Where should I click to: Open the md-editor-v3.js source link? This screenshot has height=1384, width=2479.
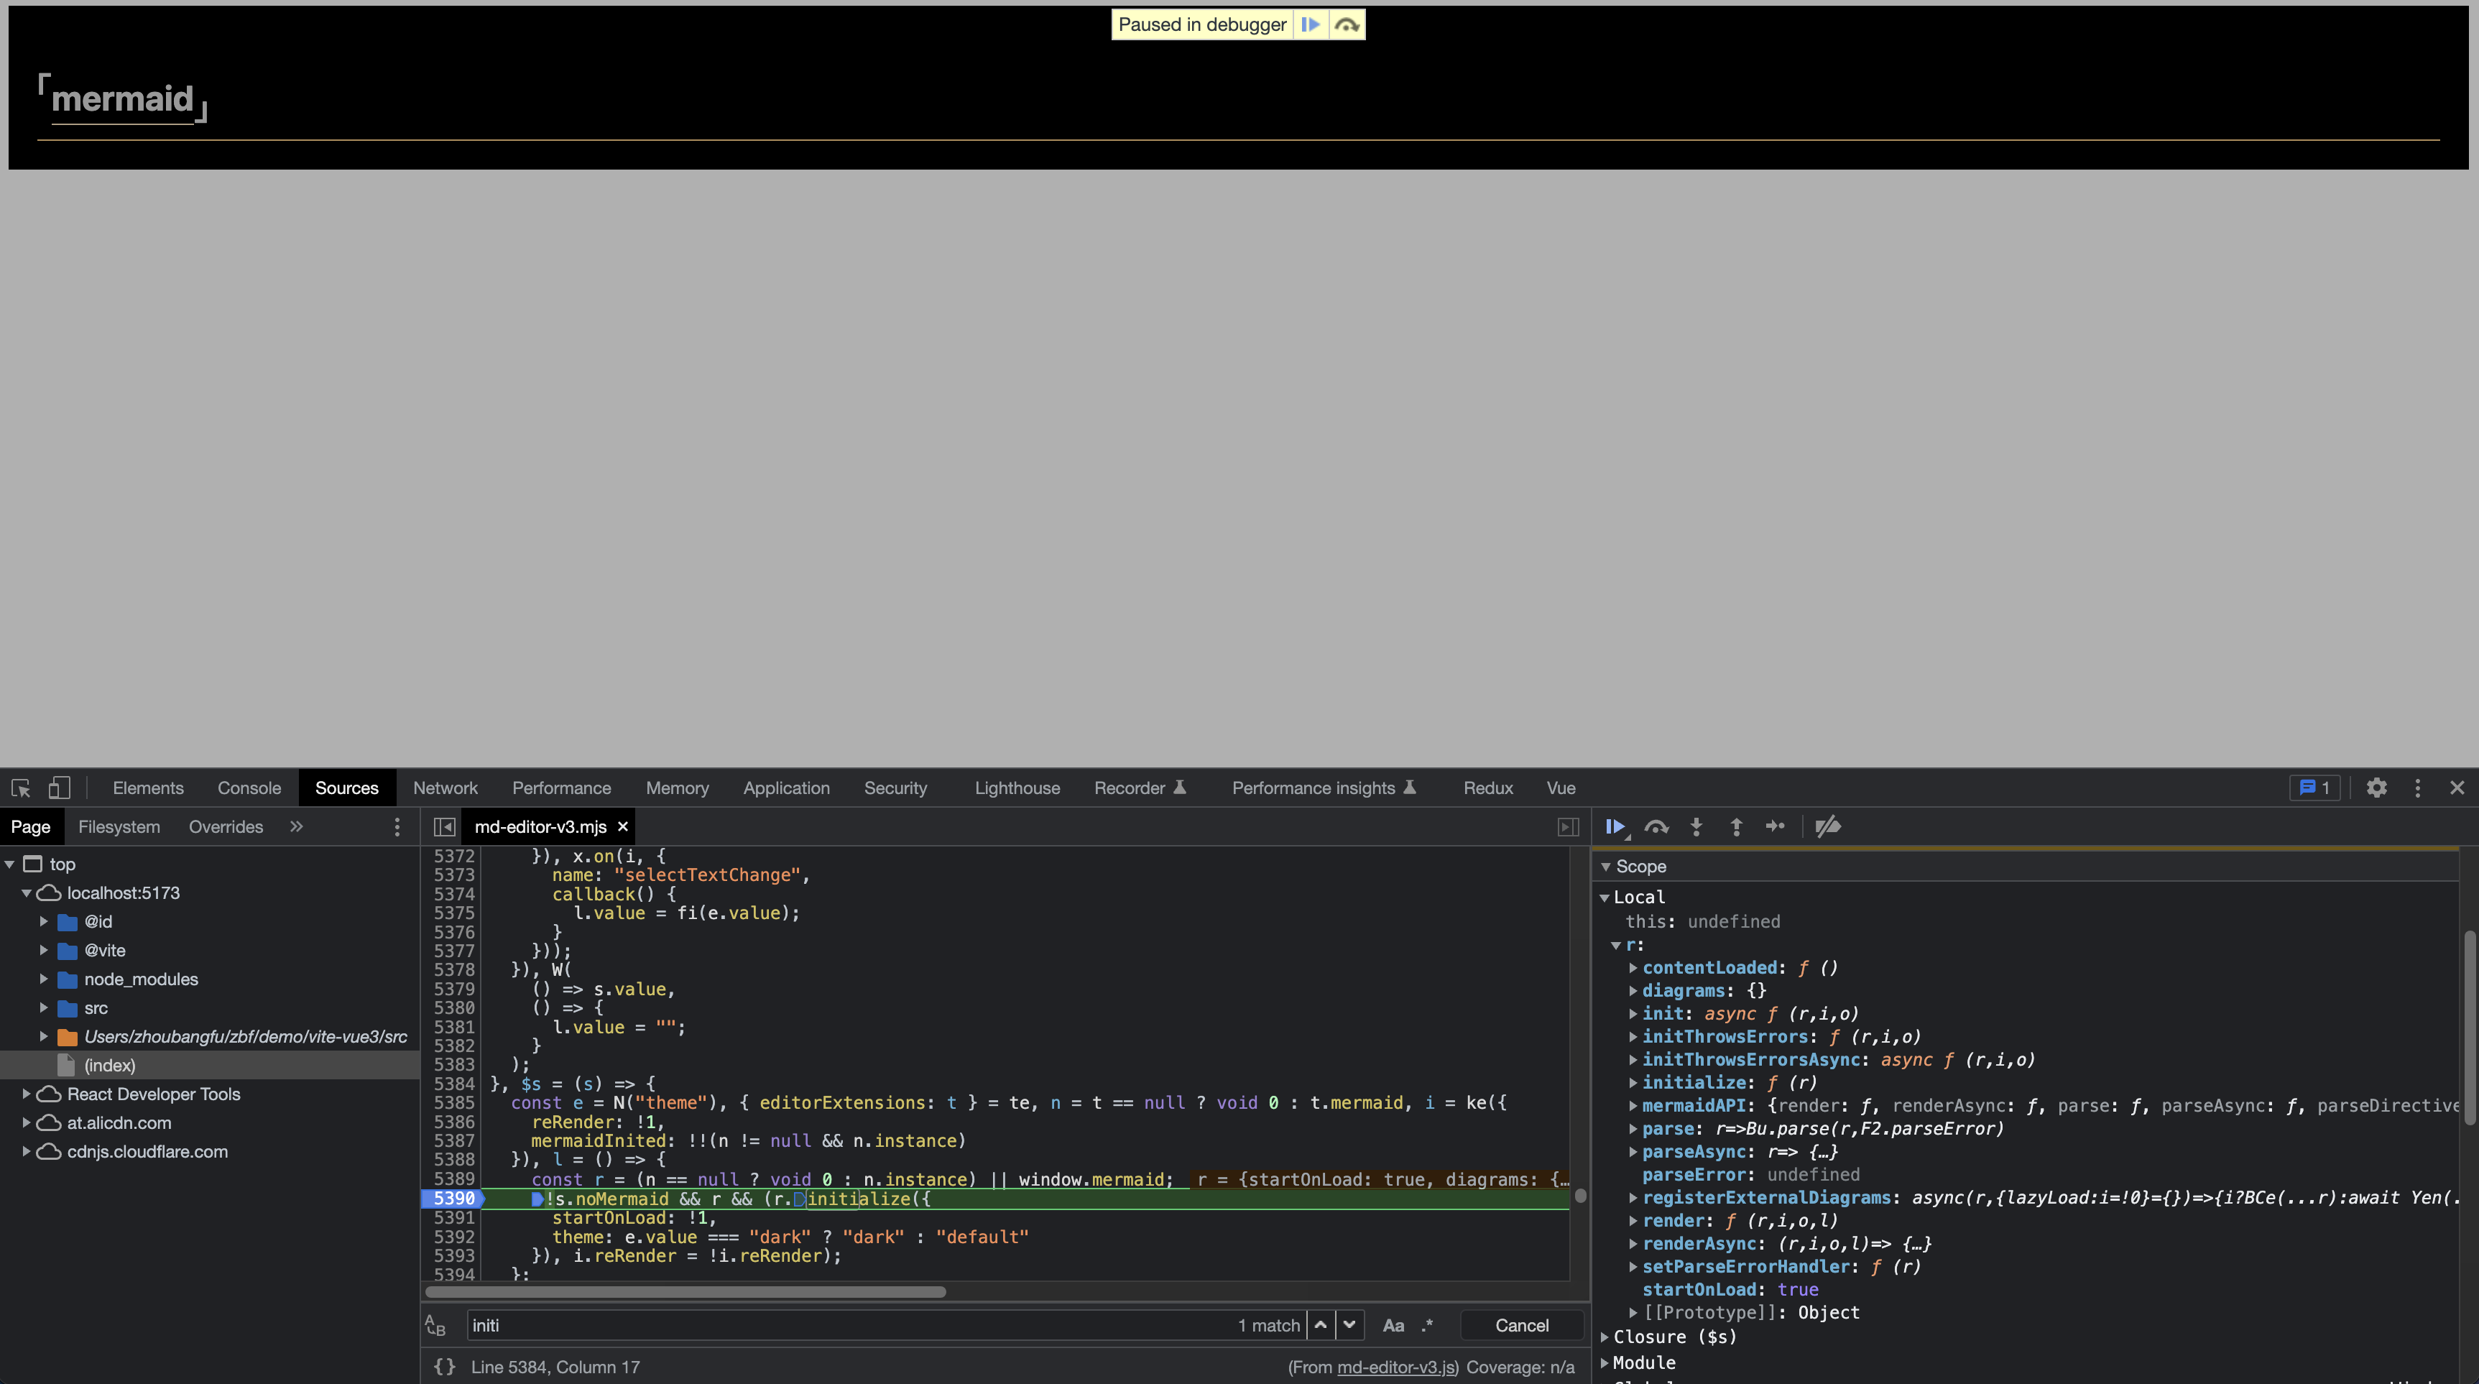[x=1396, y=1367]
